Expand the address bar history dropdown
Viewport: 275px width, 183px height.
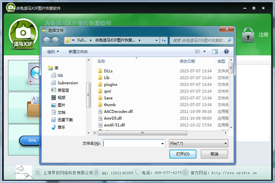156,41
